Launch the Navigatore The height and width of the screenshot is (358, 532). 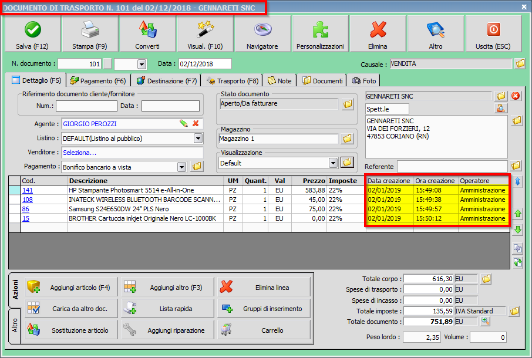[x=262, y=34]
